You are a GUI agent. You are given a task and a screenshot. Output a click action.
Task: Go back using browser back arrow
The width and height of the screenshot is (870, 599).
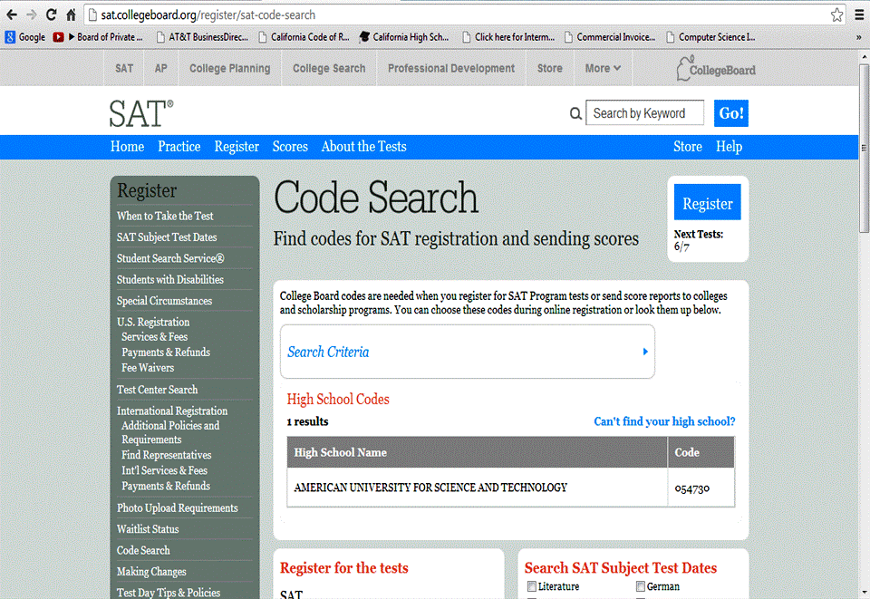click(x=12, y=15)
